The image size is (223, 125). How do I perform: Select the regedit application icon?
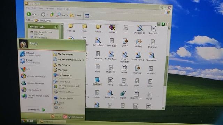123,95
